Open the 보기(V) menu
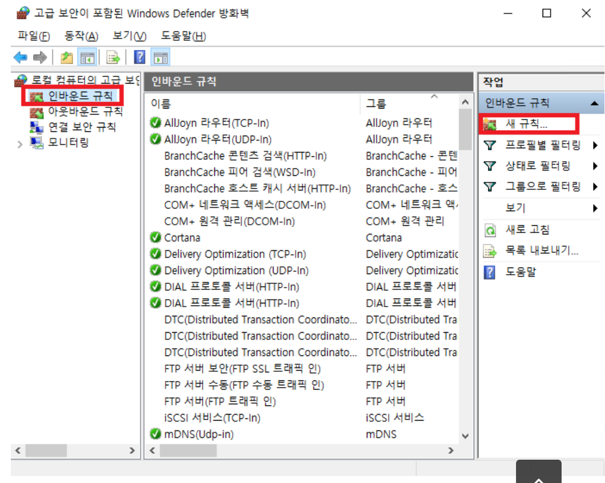Screen dimensions: 605x483 pyautogui.click(x=129, y=36)
